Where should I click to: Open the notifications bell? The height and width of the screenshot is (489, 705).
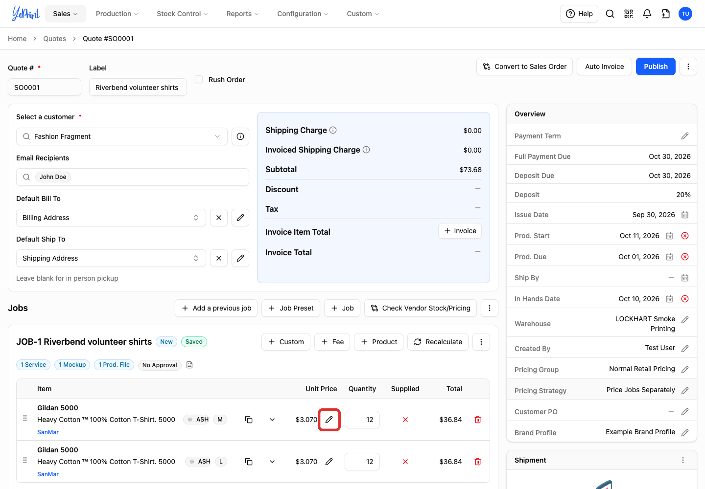coord(647,14)
